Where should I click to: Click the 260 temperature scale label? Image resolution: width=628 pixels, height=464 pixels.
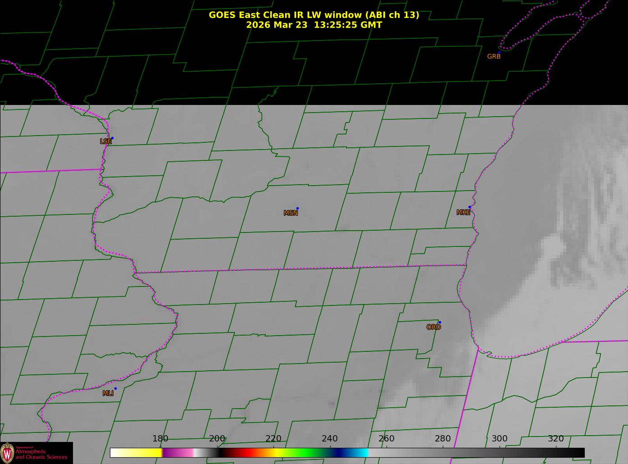[x=387, y=439]
